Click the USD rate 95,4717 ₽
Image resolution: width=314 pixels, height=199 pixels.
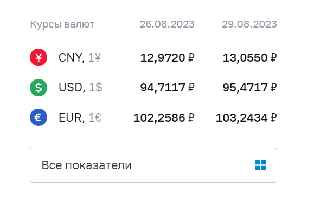click(249, 88)
